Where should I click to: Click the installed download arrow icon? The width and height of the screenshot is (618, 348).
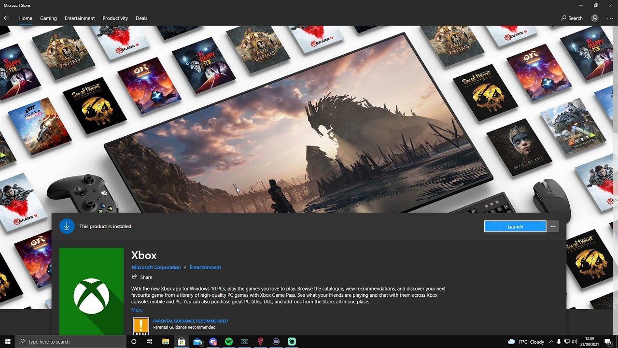coord(67,226)
